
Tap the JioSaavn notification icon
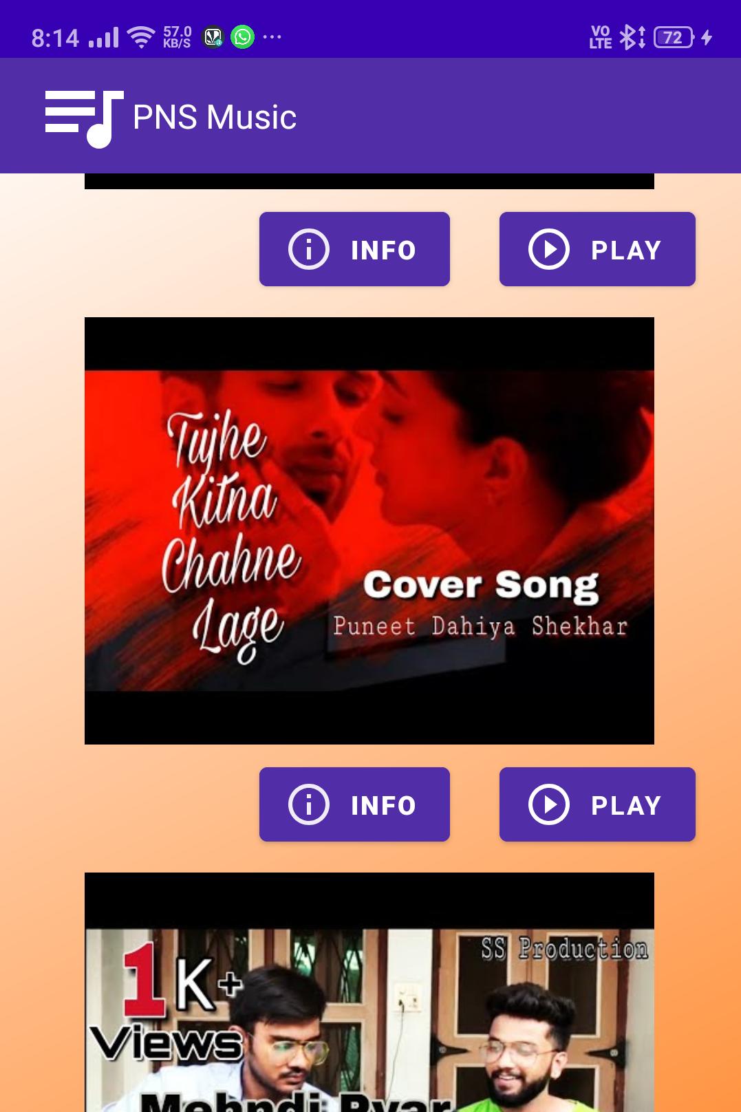click(x=213, y=36)
